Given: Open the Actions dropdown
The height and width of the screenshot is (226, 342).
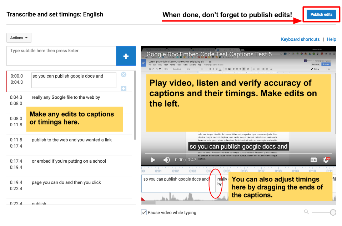Looking at the screenshot, I should 19,38.
